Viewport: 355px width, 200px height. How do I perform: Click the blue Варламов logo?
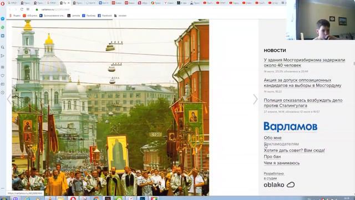(291, 127)
